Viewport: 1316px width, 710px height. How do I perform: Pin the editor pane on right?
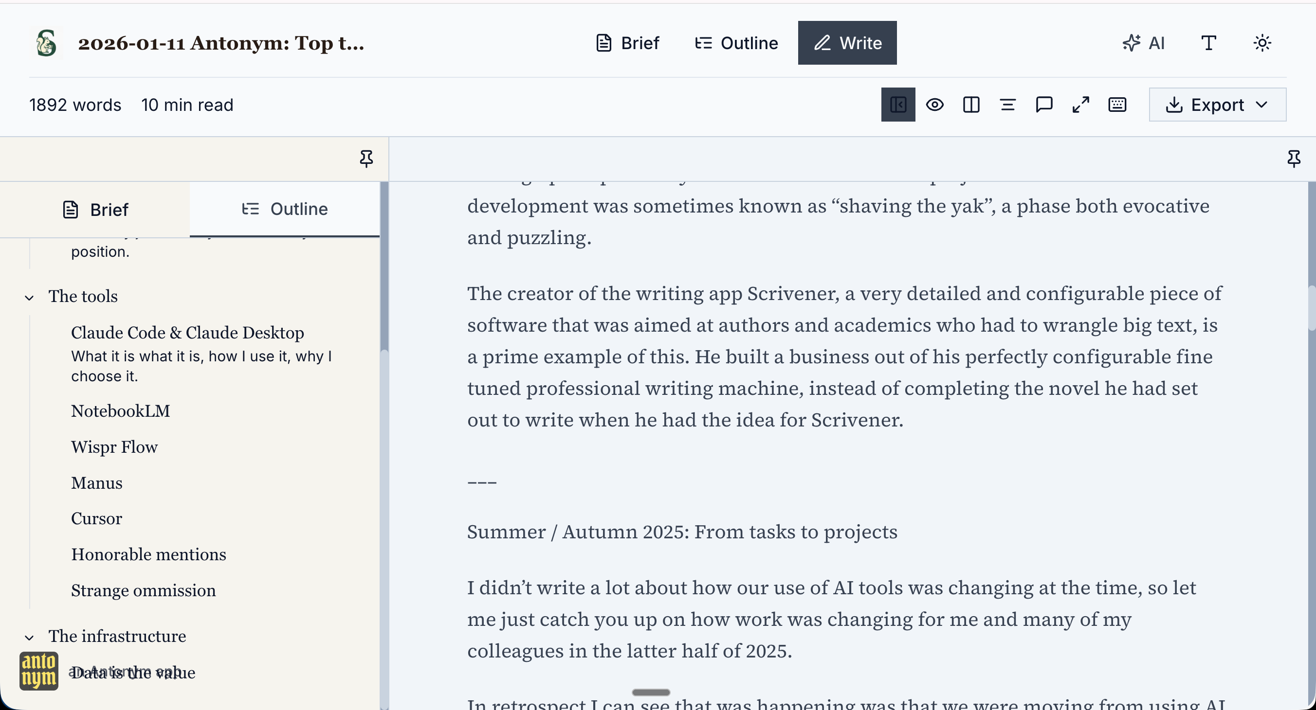pos(1294,159)
